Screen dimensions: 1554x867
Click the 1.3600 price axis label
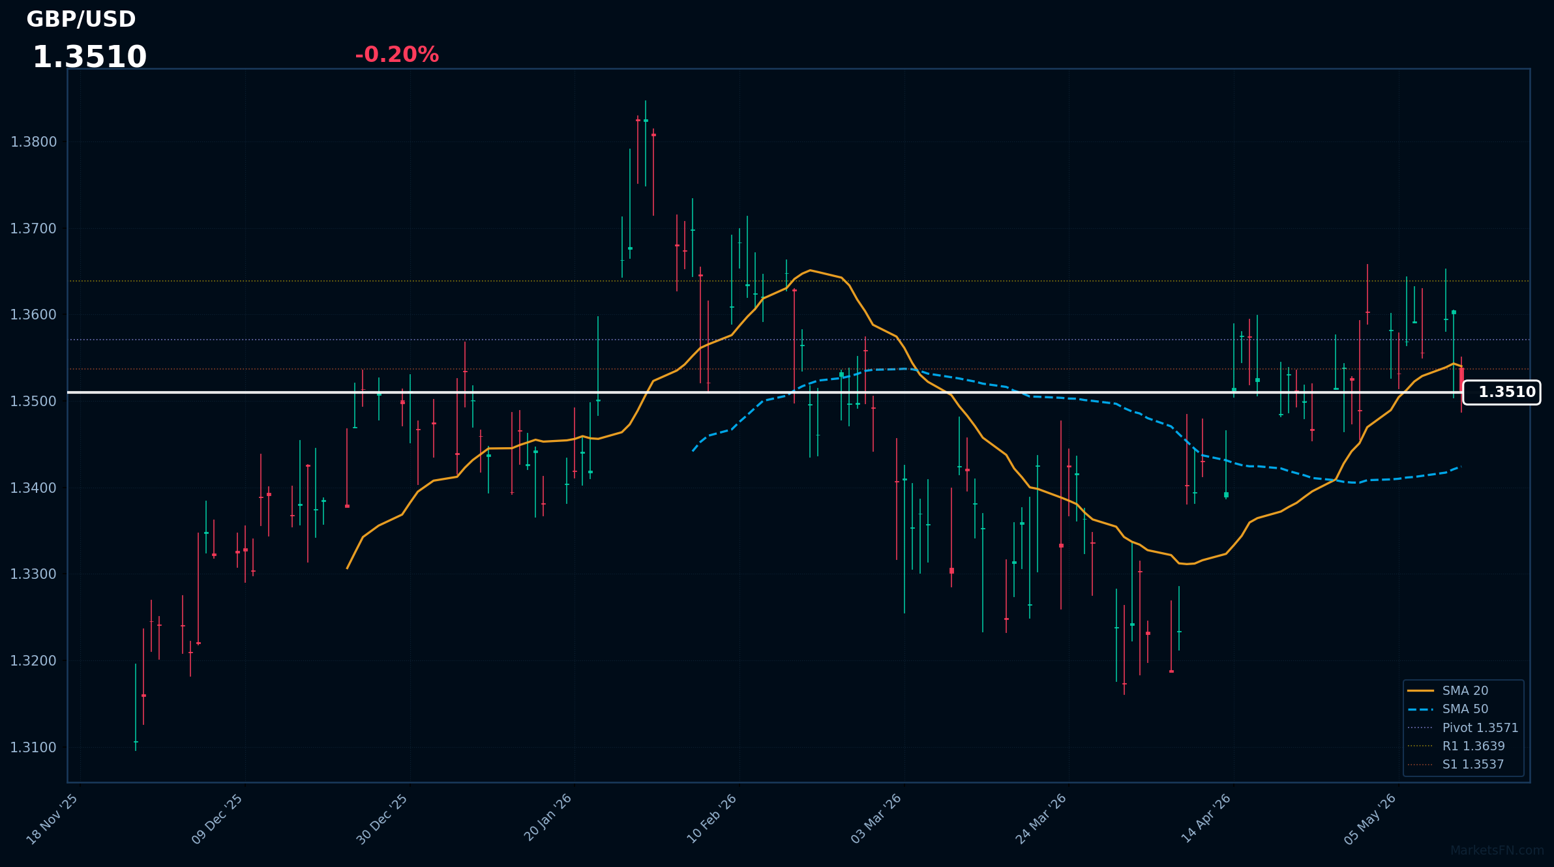pos(34,315)
